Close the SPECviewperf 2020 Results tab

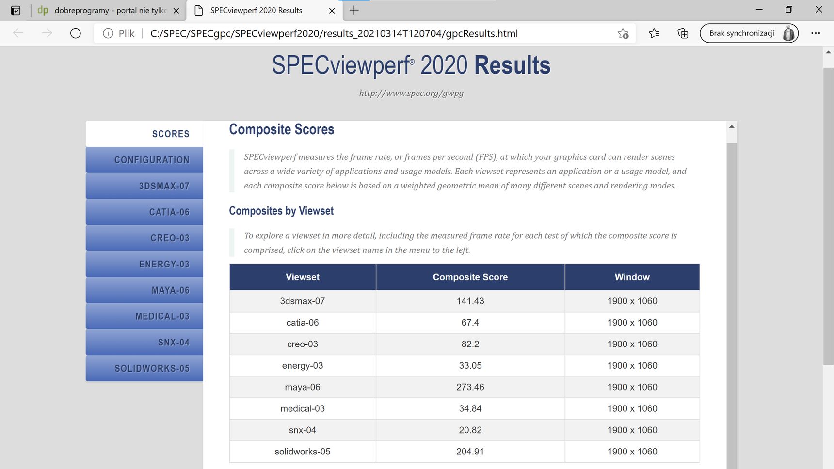(x=332, y=11)
